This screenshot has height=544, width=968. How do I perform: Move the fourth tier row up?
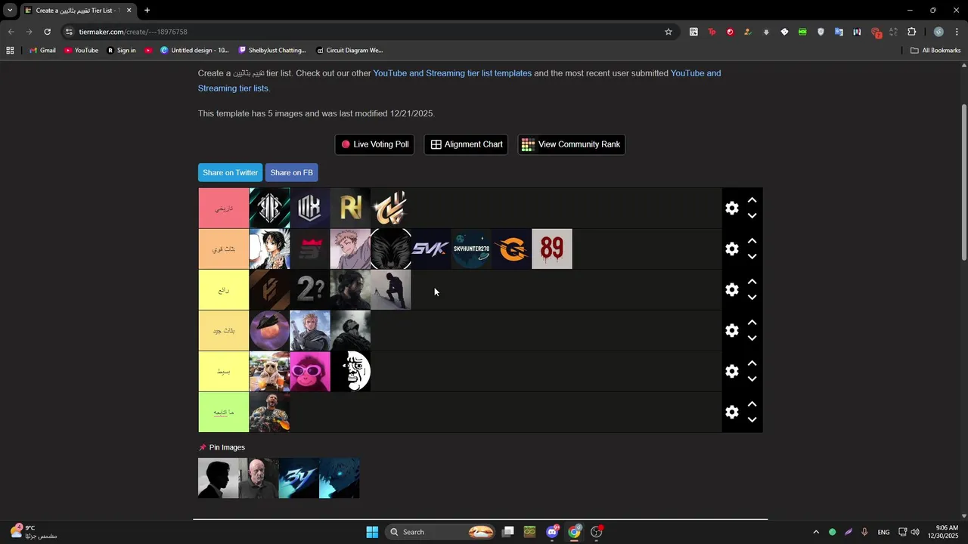tap(752, 323)
